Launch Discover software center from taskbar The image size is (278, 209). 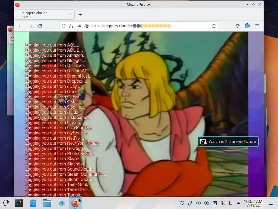pyautogui.click(x=33, y=203)
